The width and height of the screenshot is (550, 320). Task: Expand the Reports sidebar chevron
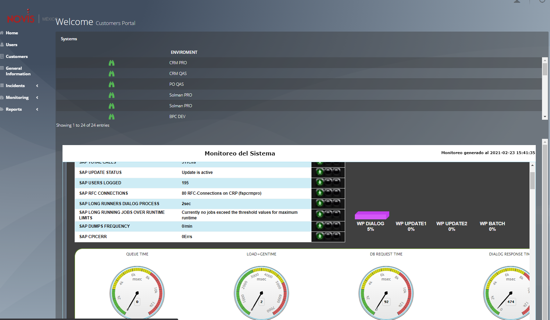click(x=37, y=109)
